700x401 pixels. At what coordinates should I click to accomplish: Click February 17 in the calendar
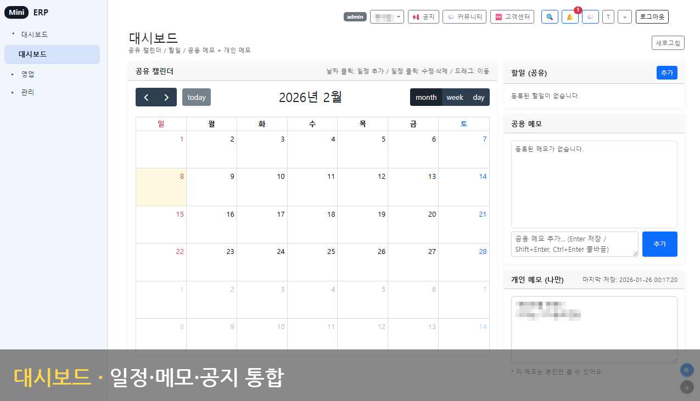(x=262, y=224)
